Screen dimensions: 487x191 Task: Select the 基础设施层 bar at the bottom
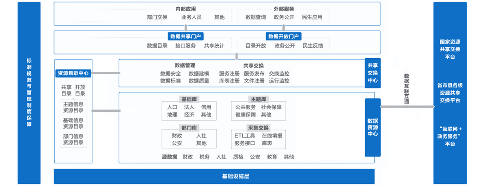(214, 176)
